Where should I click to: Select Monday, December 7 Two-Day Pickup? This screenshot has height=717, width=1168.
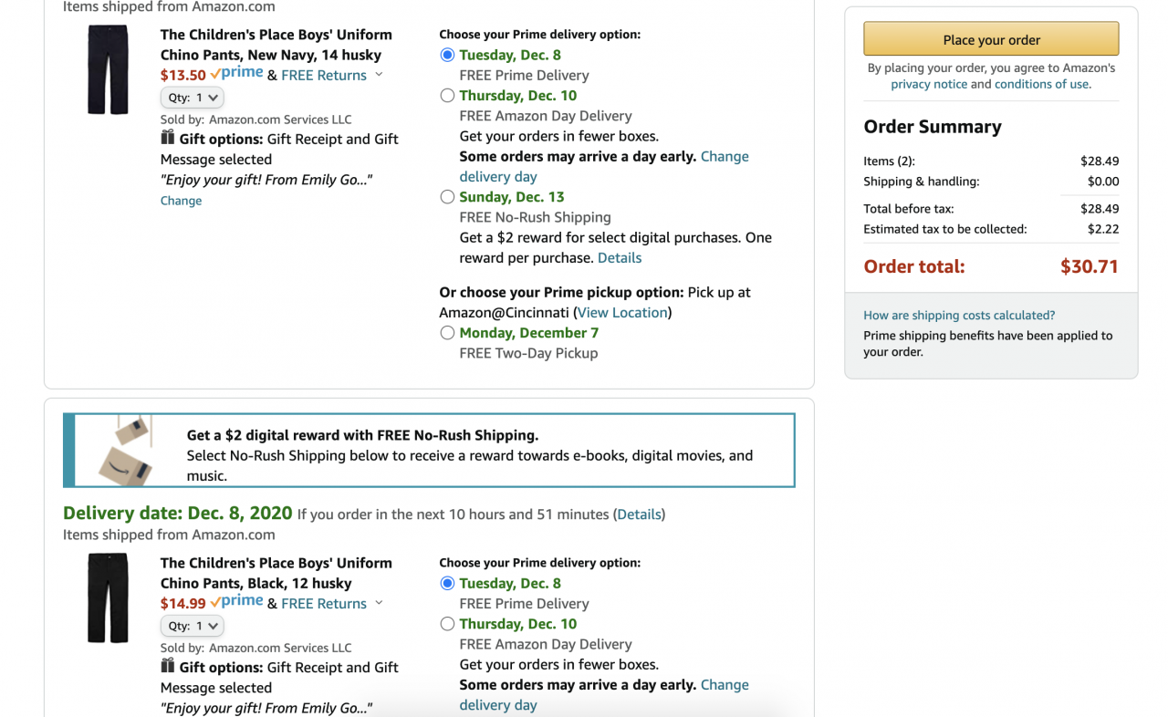(447, 333)
